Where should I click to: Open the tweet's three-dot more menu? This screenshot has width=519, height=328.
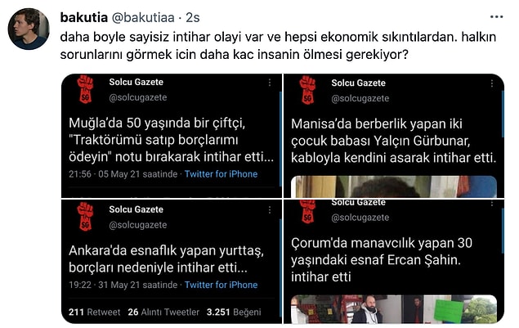pyautogui.click(x=496, y=17)
